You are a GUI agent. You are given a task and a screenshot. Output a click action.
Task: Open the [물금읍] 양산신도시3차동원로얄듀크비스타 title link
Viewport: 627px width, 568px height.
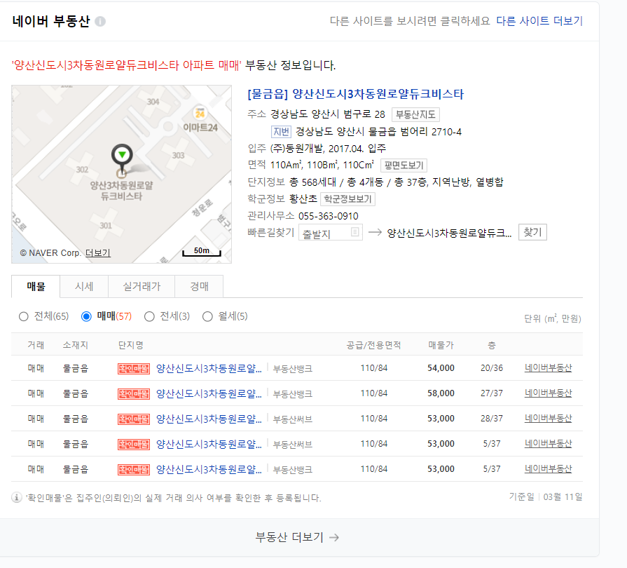355,94
